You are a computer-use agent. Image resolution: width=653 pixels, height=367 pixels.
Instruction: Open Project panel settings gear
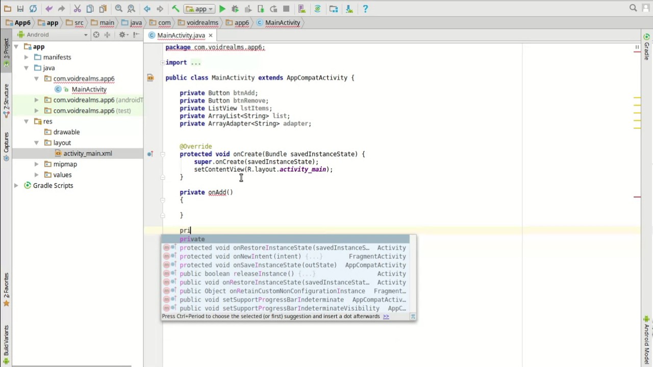[122, 35]
